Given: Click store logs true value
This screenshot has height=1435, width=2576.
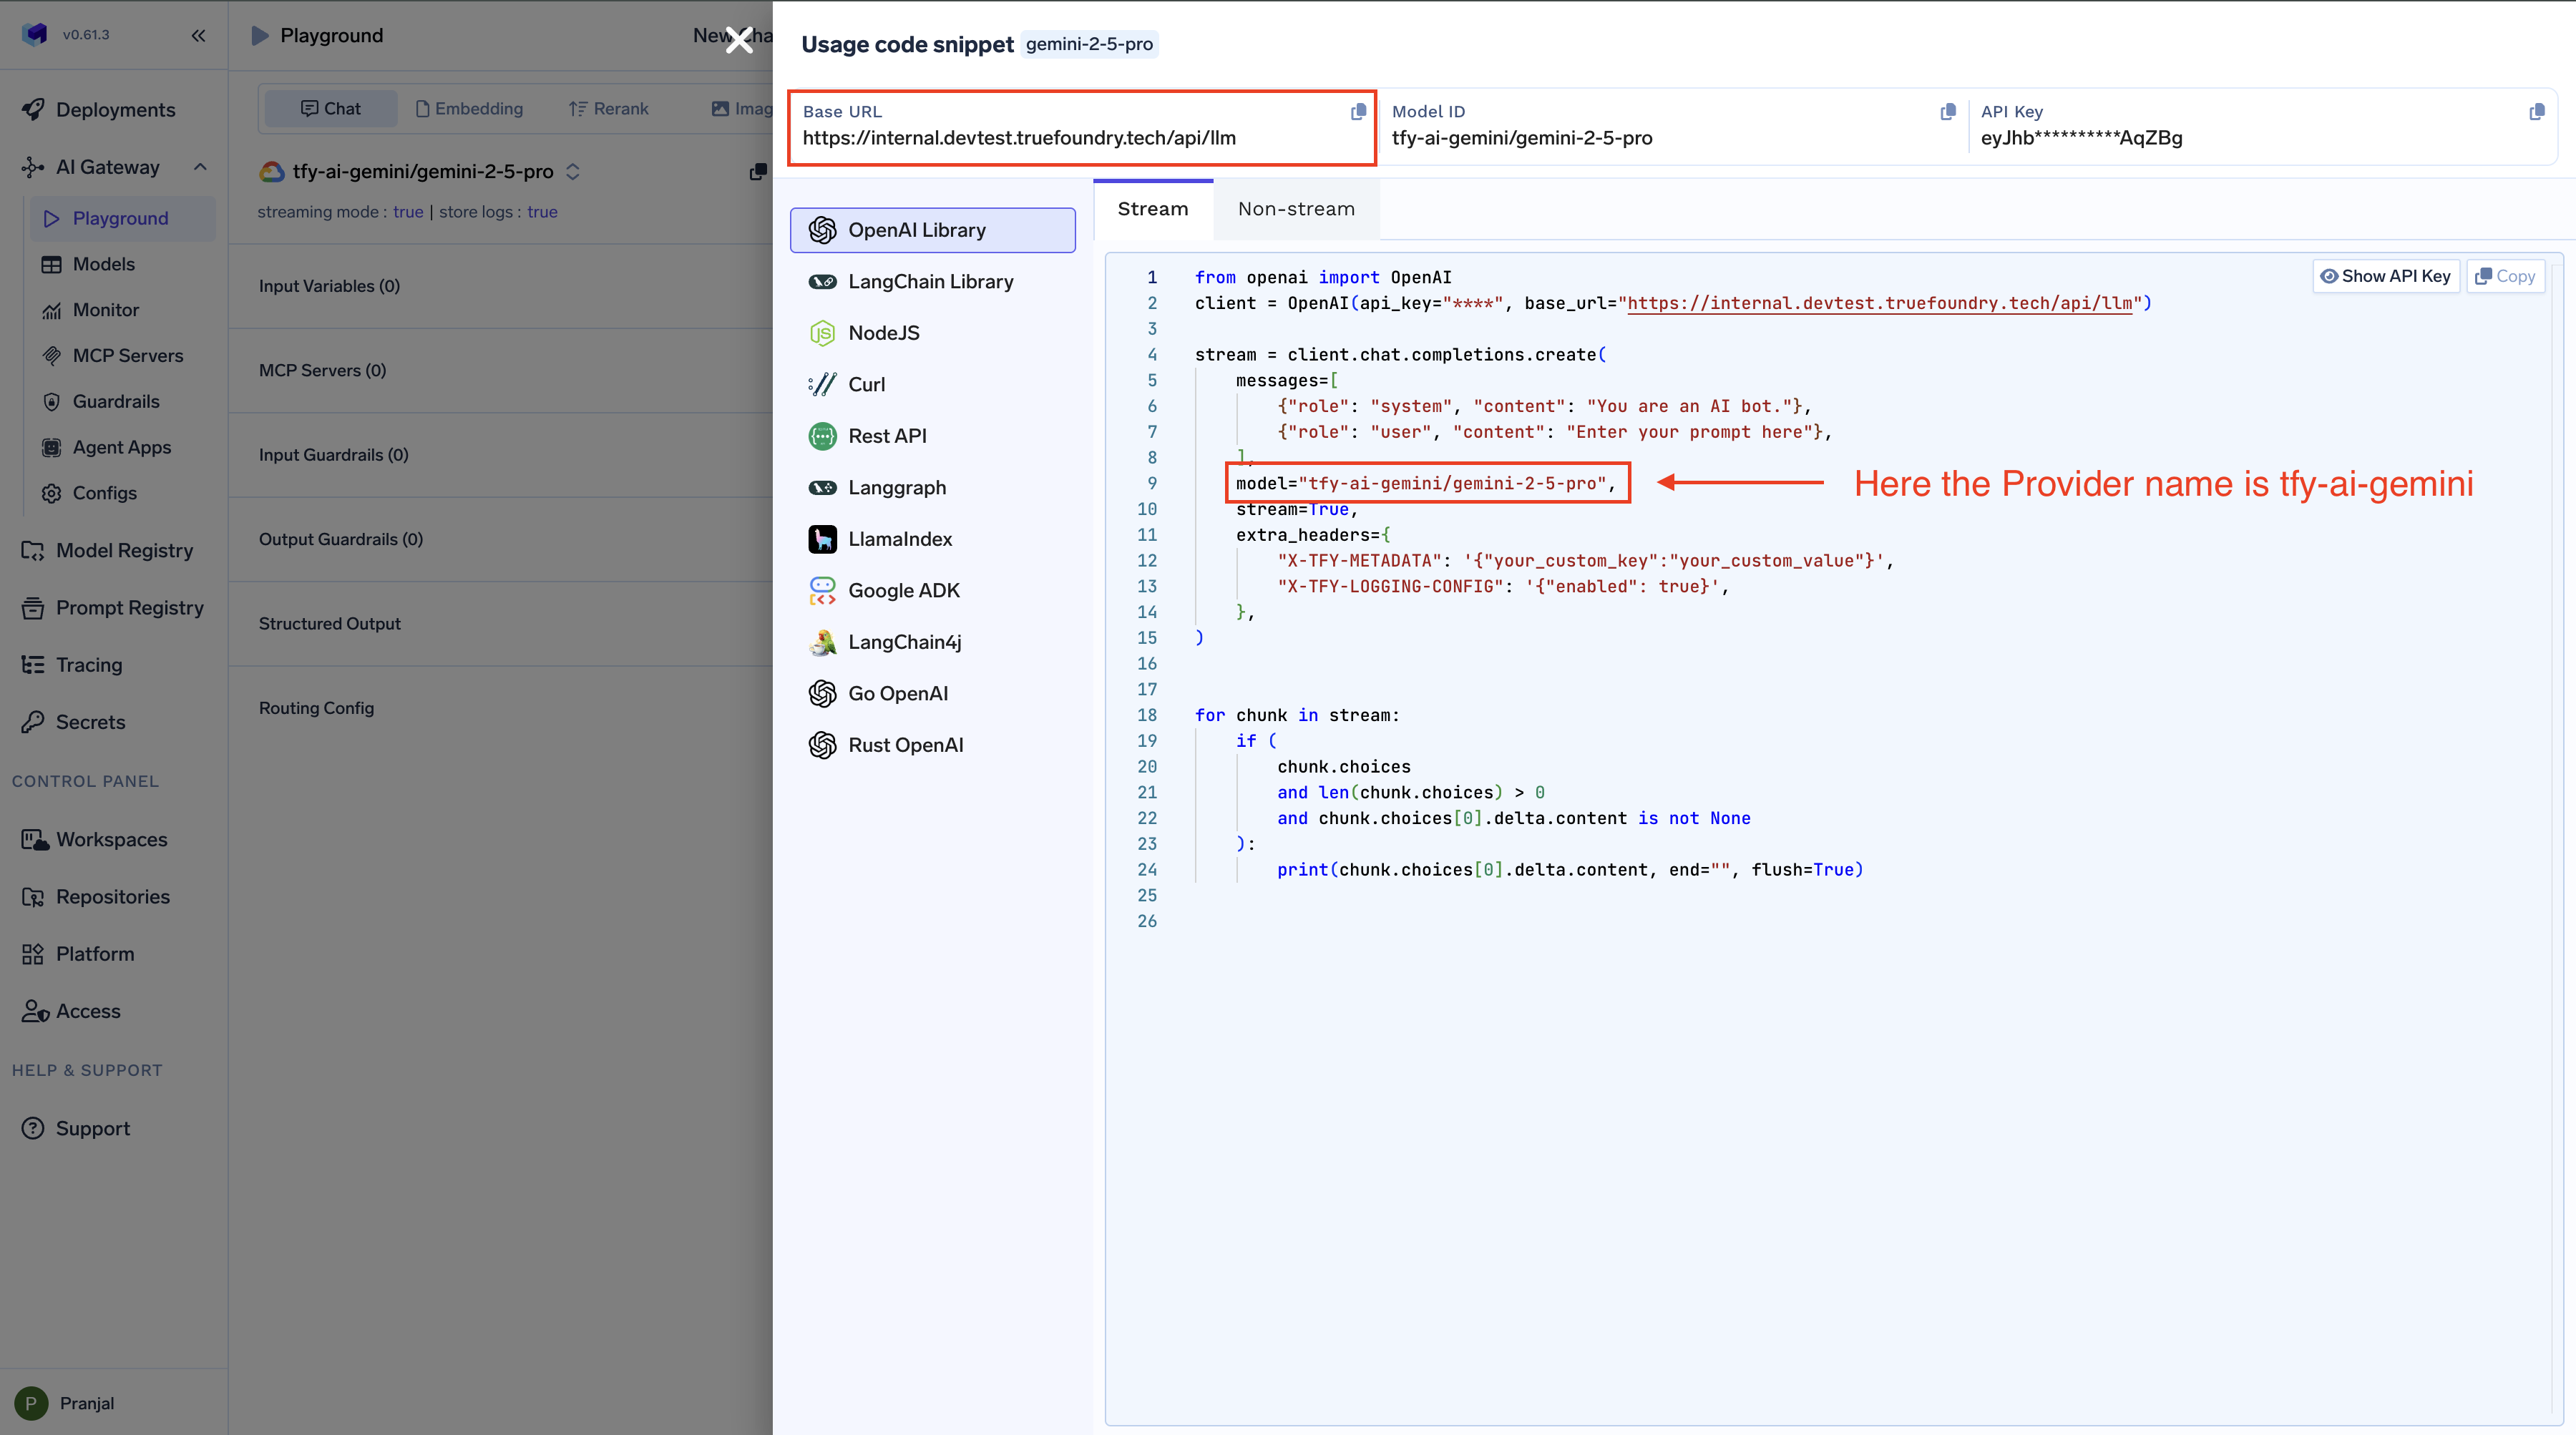Looking at the screenshot, I should [x=542, y=212].
